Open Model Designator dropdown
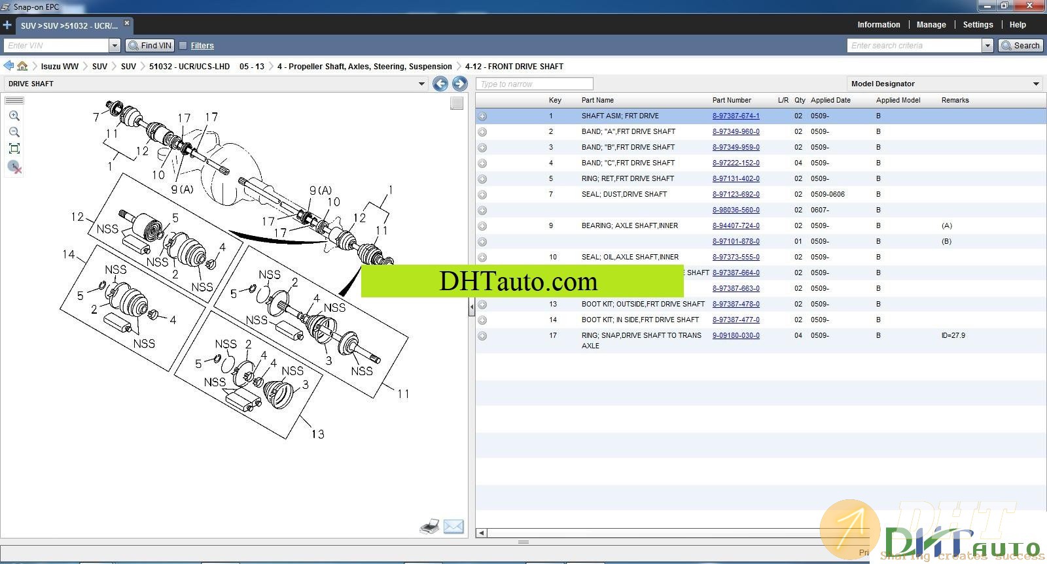The width and height of the screenshot is (1047, 564). pyautogui.click(x=1036, y=84)
